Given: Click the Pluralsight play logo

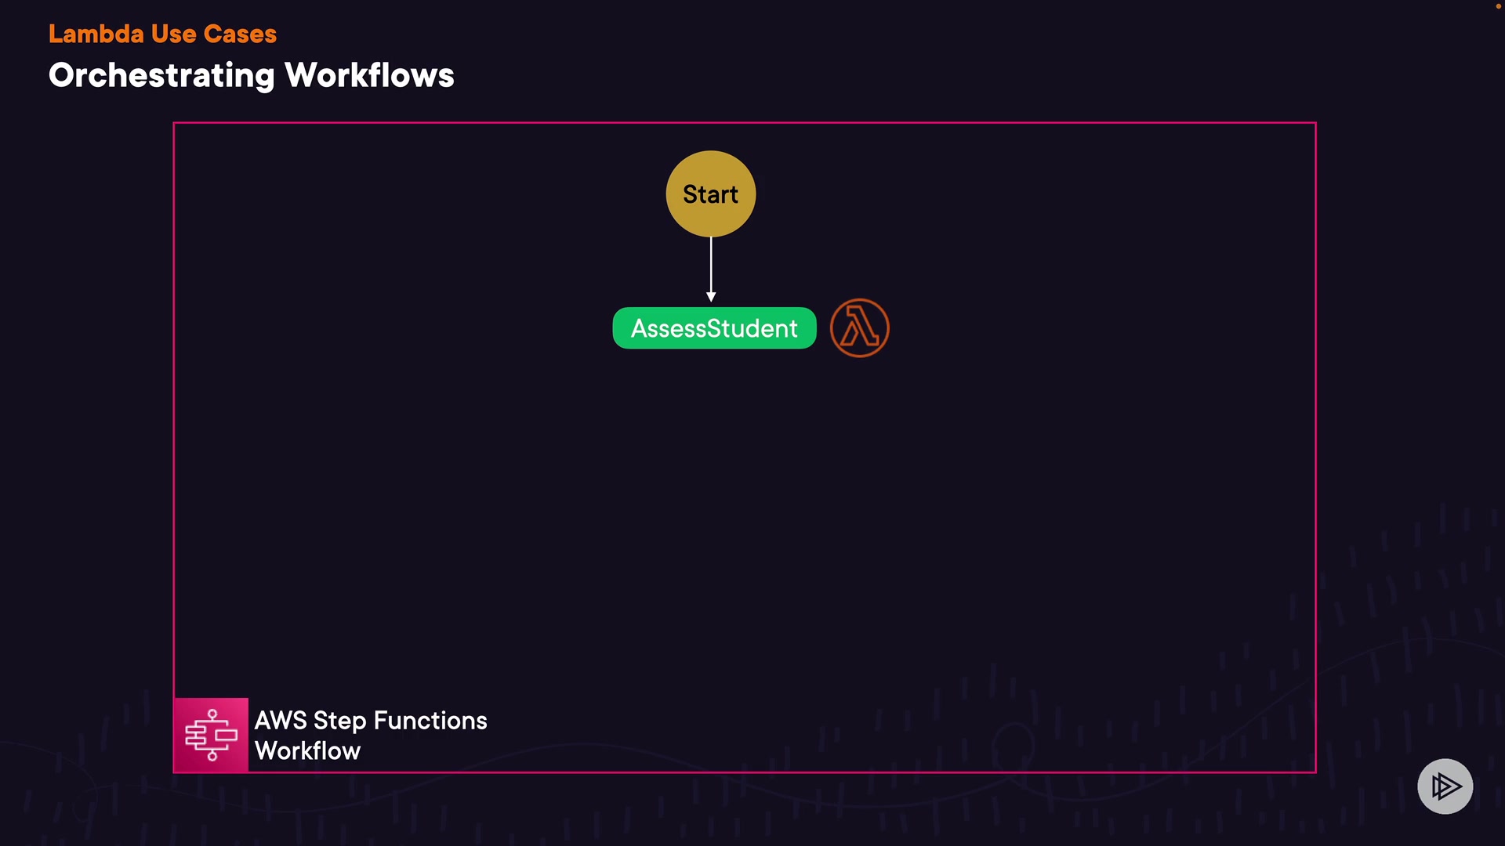Looking at the screenshot, I should click(1445, 786).
